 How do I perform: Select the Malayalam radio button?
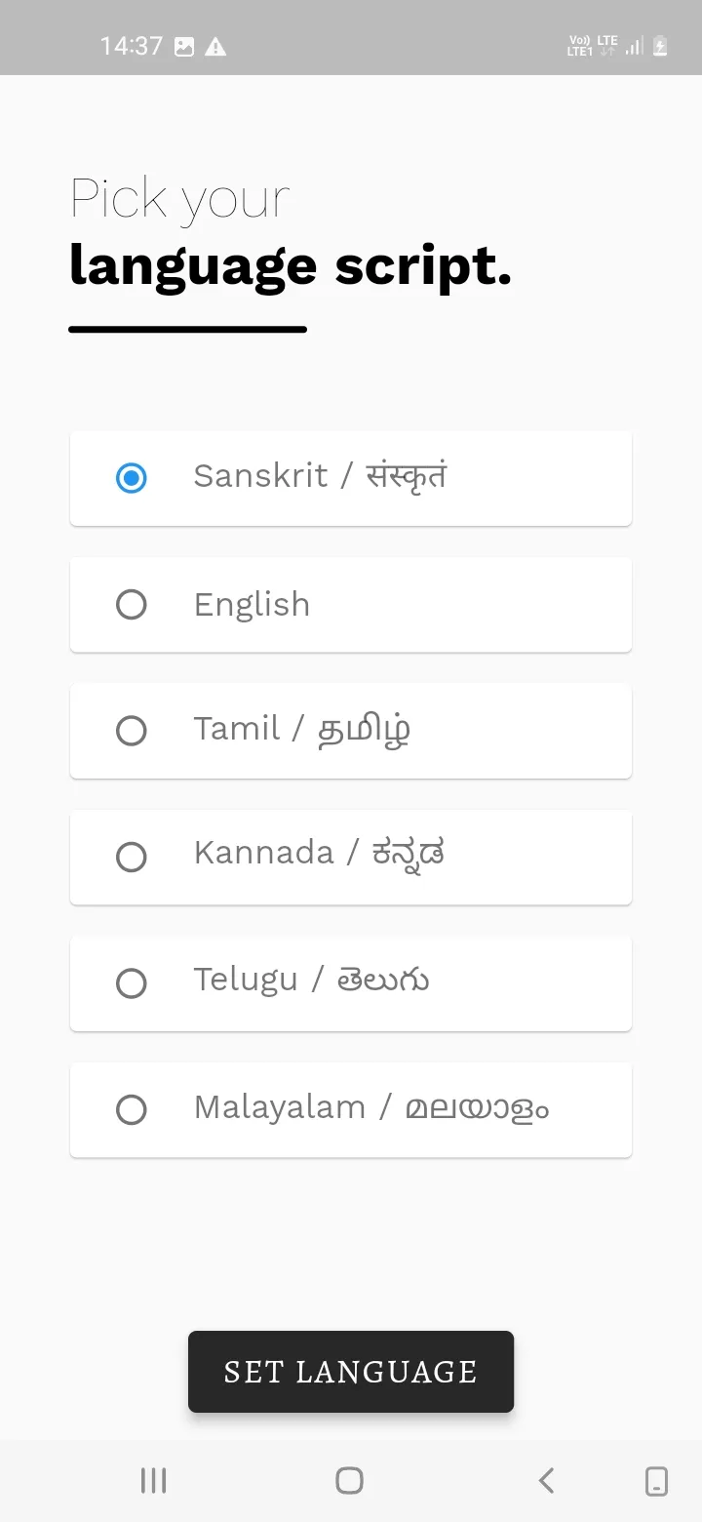coord(132,1109)
